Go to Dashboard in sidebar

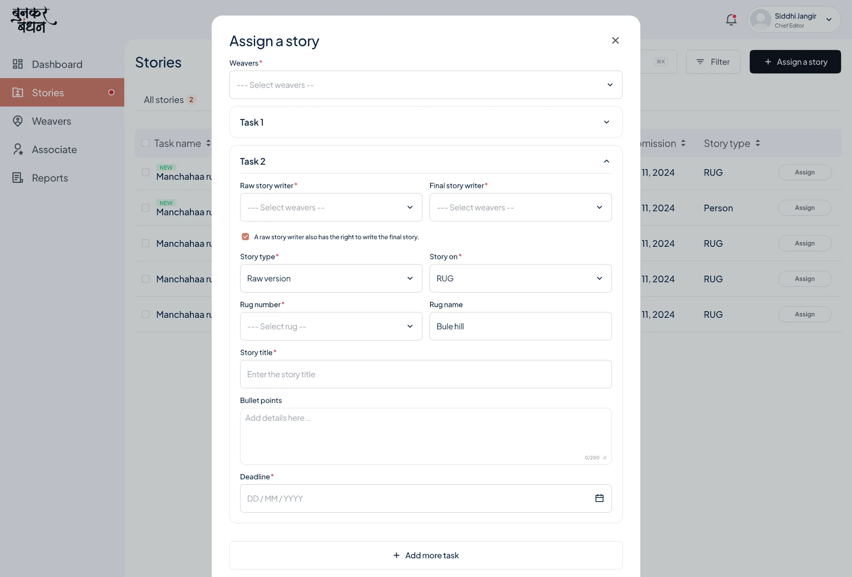point(62,64)
